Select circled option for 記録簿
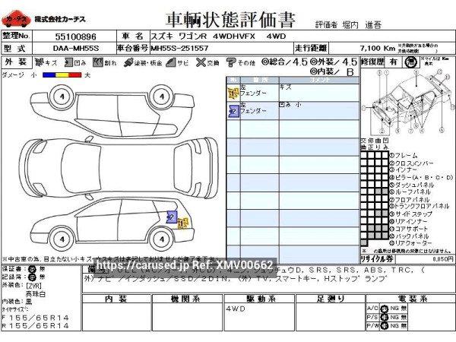Image resolution: width=456 pixels, height=342 pixels. coord(33,277)
